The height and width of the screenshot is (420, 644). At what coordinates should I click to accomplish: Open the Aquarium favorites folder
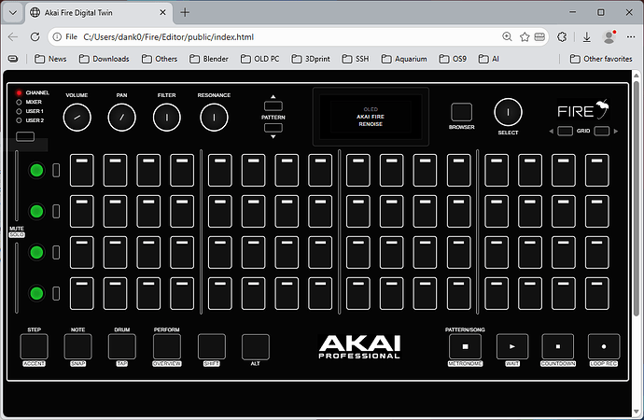[x=404, y=59]
